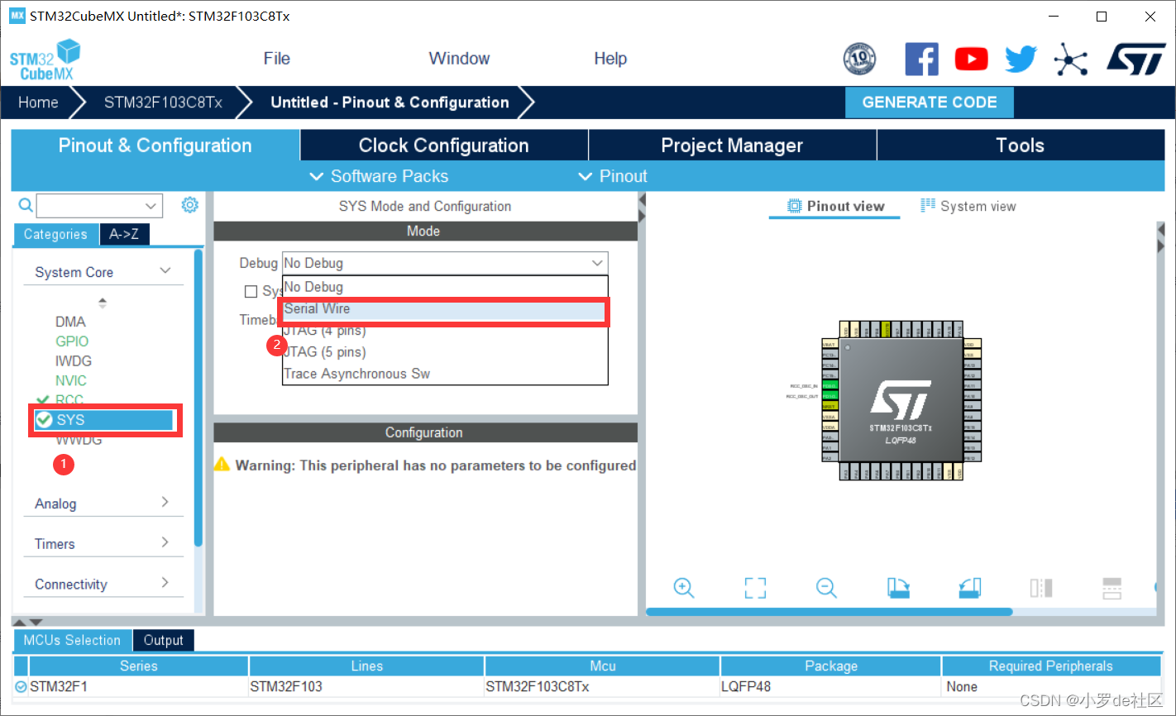This screenshot has height=716, width=1176.
Task: Expand the Analog category
Action: tap(165, 503)
